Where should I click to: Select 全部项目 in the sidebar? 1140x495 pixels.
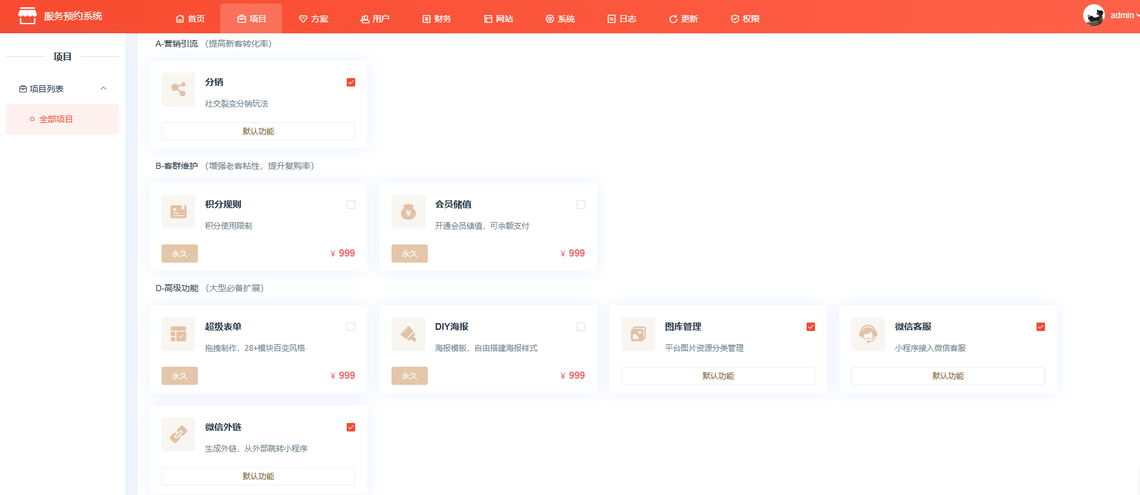coord(56,119)
